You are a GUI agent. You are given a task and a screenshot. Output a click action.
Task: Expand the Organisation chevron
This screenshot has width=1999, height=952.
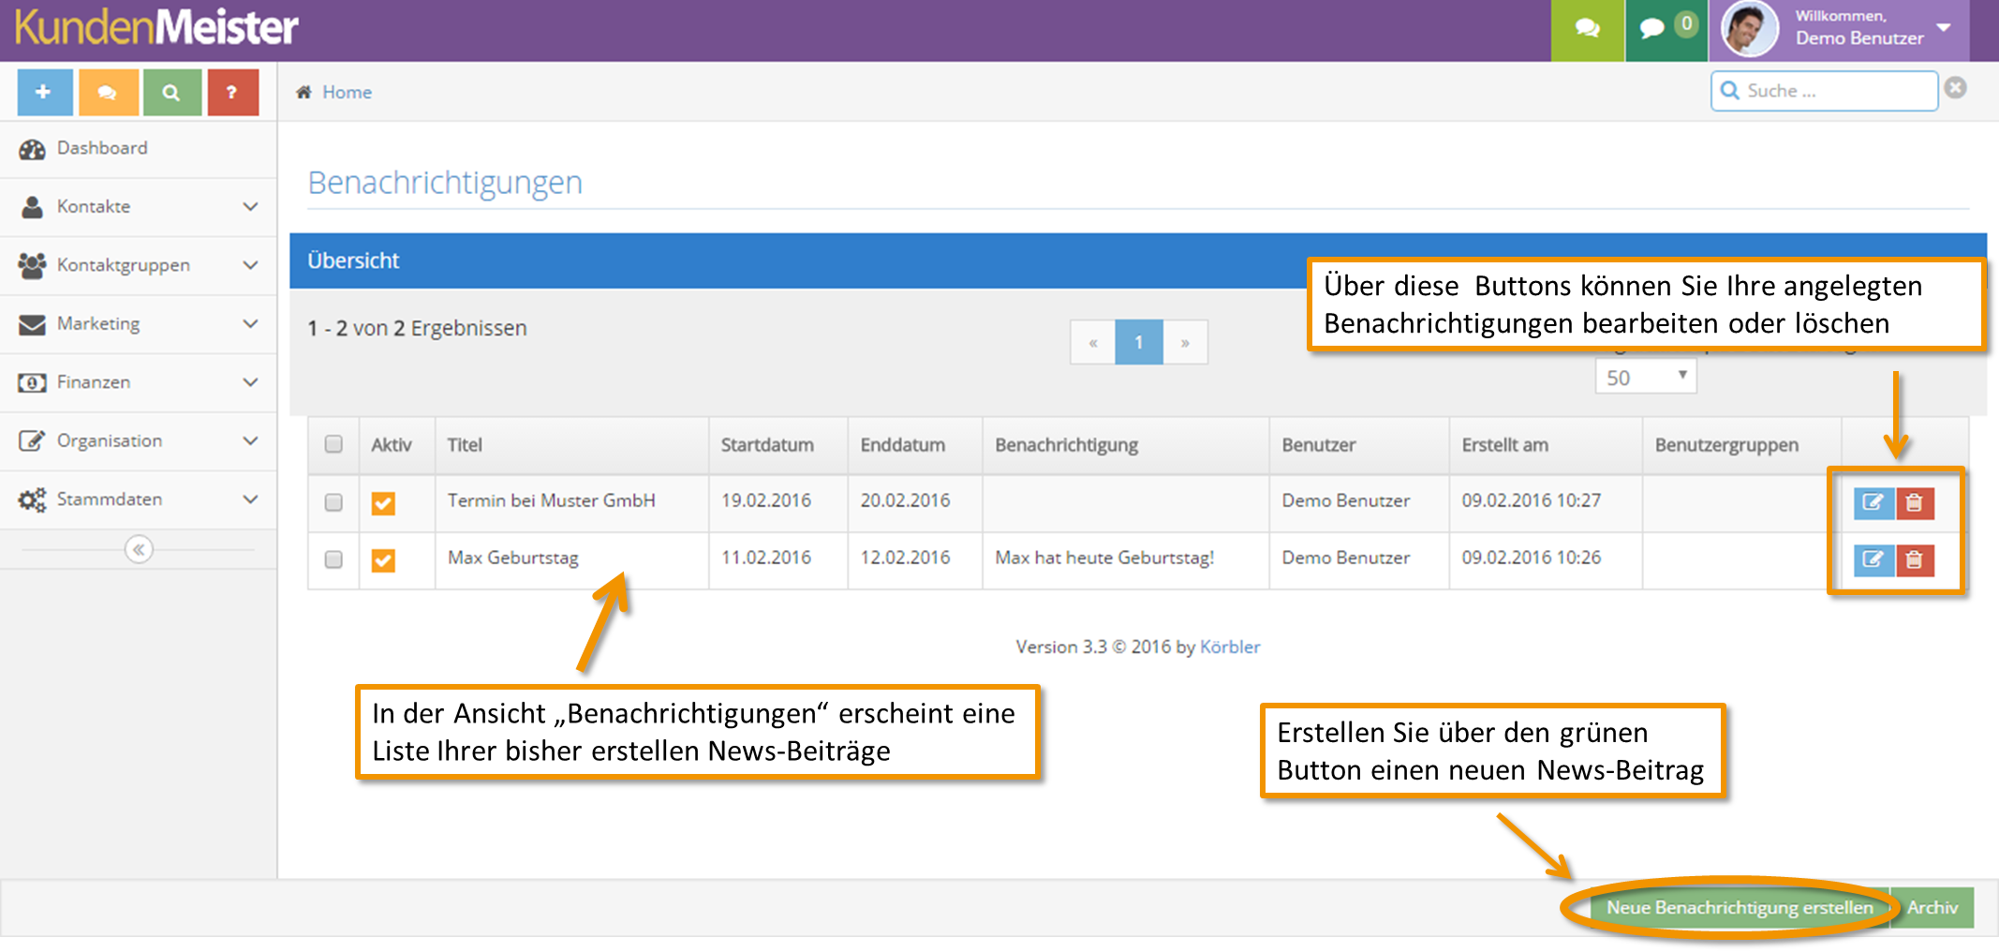(x=250, y=440)
